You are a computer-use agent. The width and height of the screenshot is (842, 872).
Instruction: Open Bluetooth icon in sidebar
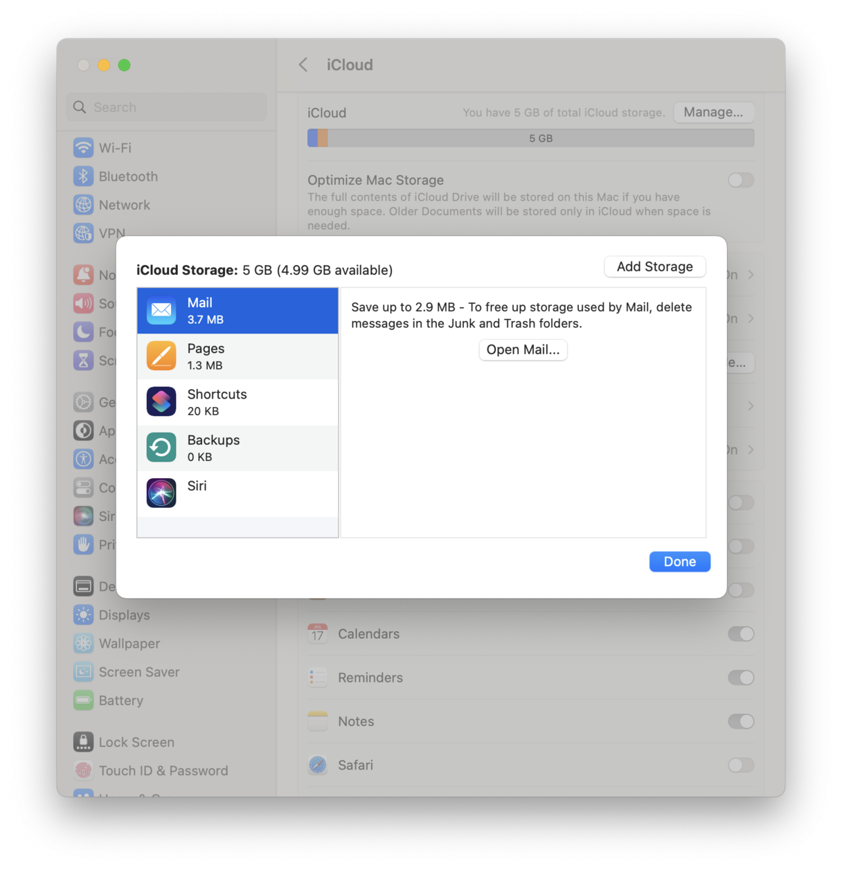pos(83,176)
